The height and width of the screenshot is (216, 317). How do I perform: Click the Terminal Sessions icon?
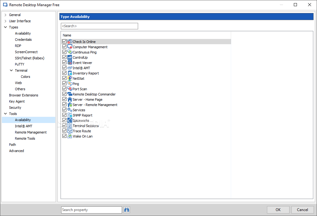pyautogui.click(x=70, y=125)
